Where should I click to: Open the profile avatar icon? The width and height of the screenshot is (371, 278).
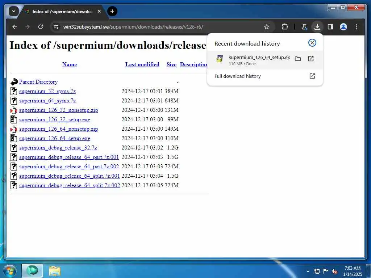[343, 27]
